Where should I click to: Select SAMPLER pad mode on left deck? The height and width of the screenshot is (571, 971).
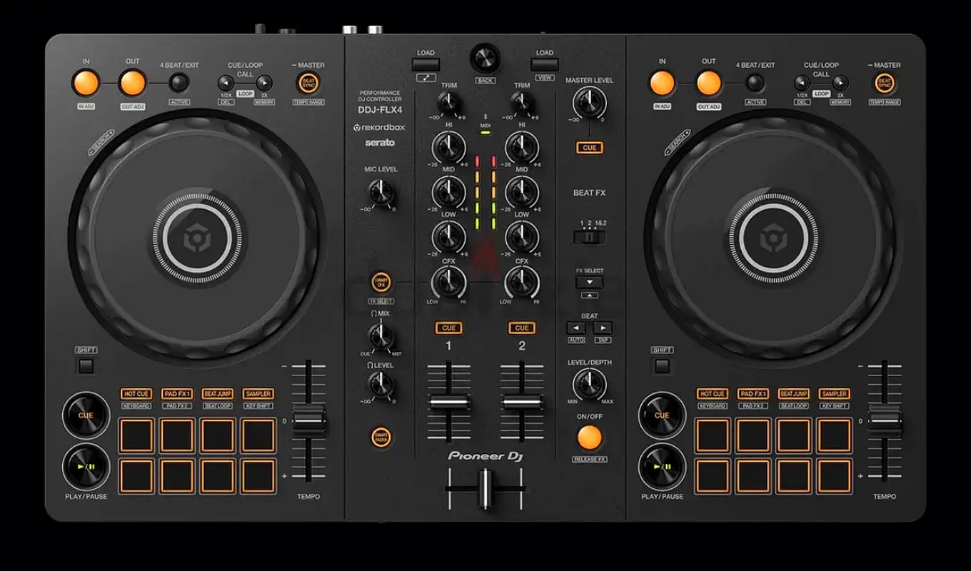coord(258,394)
